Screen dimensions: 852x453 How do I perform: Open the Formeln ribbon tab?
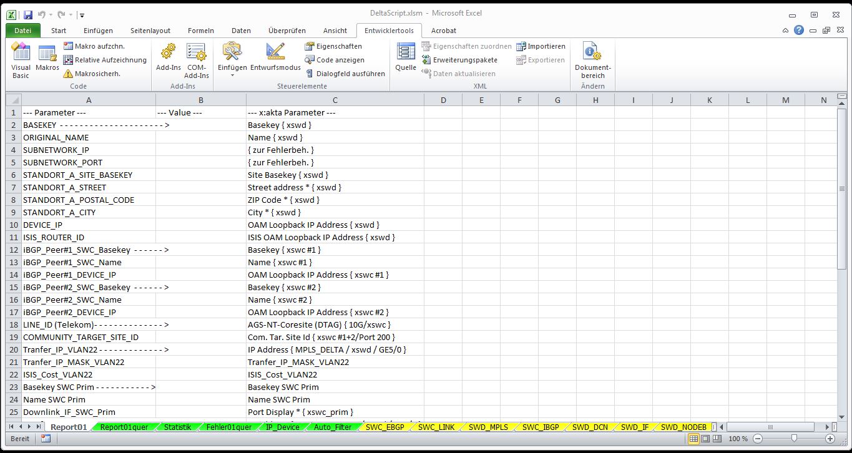pos(200,31)
